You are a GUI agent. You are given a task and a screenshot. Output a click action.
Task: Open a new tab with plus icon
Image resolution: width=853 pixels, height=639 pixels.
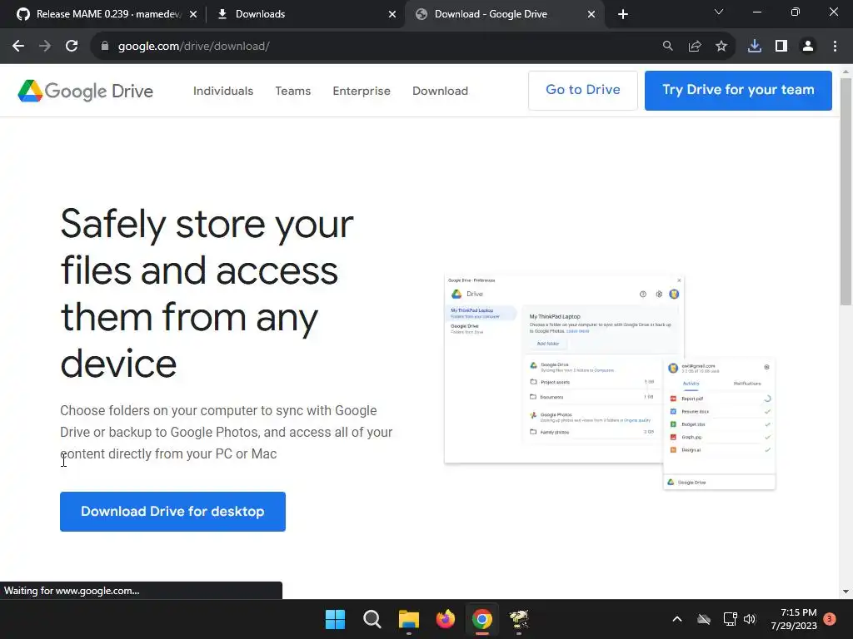pos(623,14)
